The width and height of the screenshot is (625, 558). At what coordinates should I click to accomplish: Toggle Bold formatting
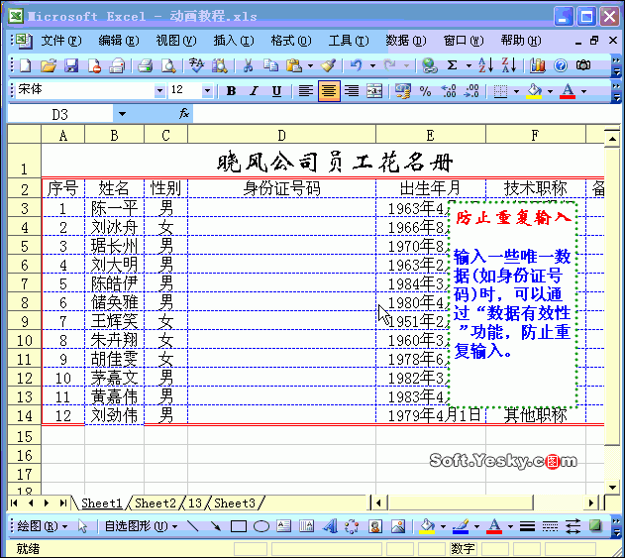[x=231, y=91]
